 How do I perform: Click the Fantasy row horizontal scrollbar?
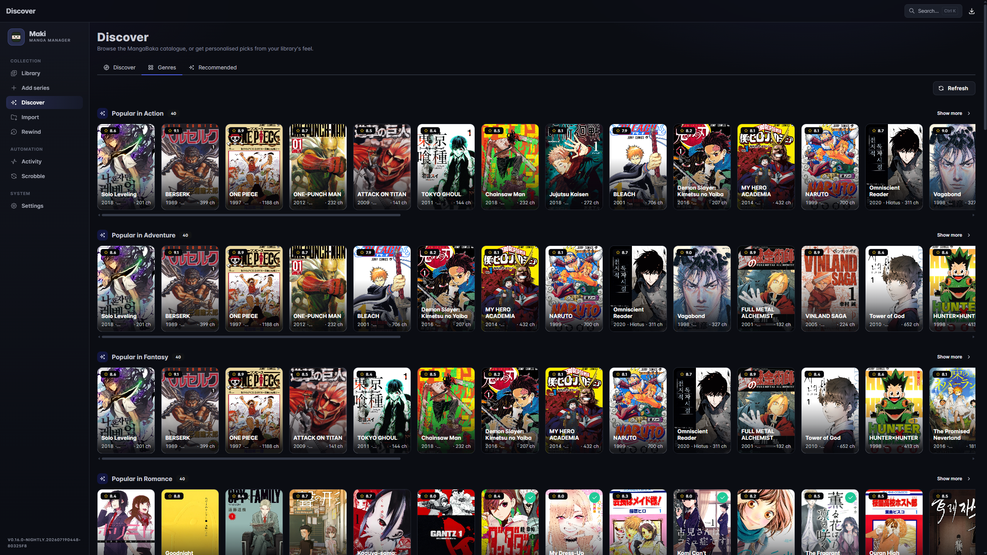coord(251,459)
